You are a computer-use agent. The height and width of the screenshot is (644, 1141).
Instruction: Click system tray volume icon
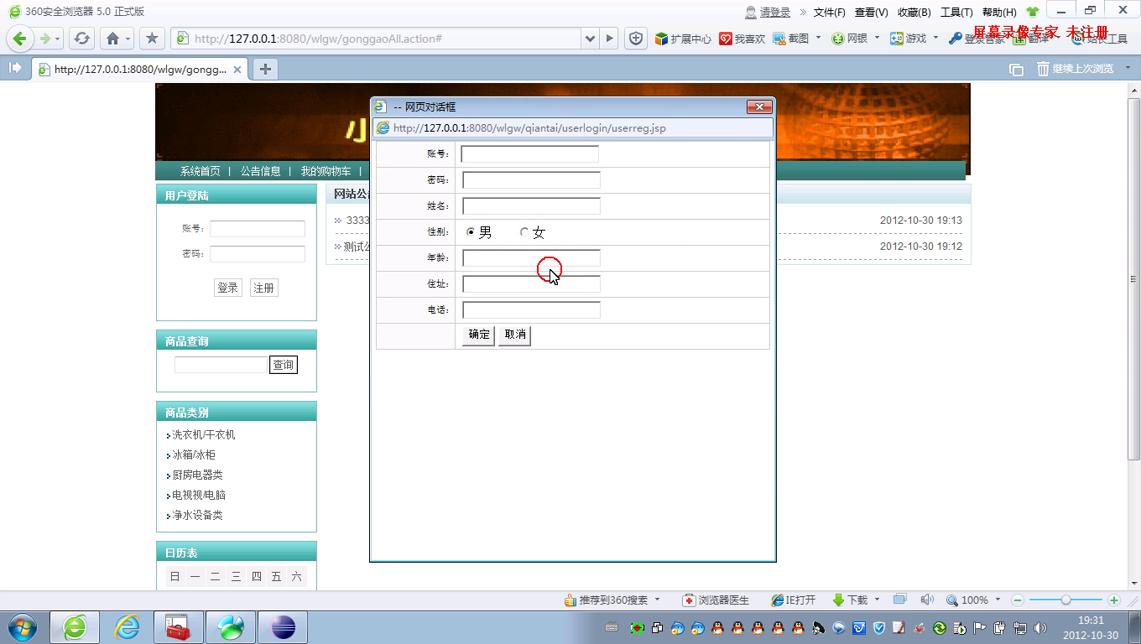(1040, 627)
